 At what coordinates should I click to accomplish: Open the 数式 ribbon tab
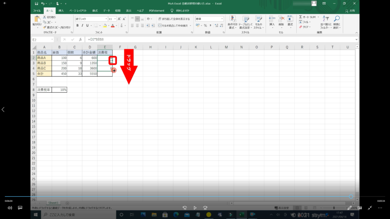point(95,11)
